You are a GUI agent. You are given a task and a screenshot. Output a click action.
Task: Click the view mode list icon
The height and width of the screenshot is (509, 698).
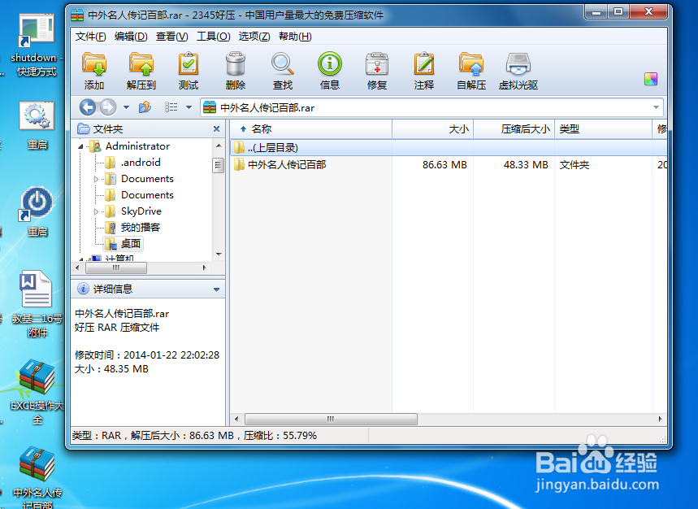point(171,107)
